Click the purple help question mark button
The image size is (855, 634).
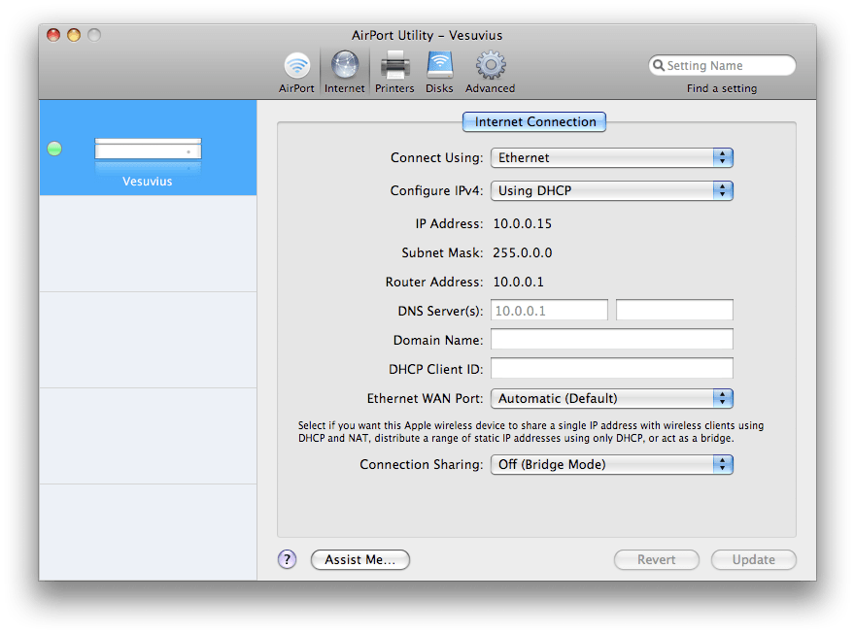click(x=287, y=559)
